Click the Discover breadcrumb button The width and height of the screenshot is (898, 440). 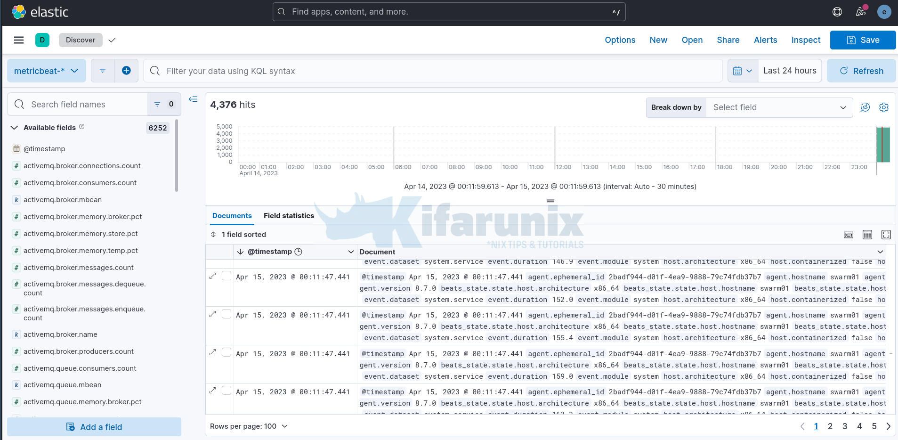click(81, 40)
